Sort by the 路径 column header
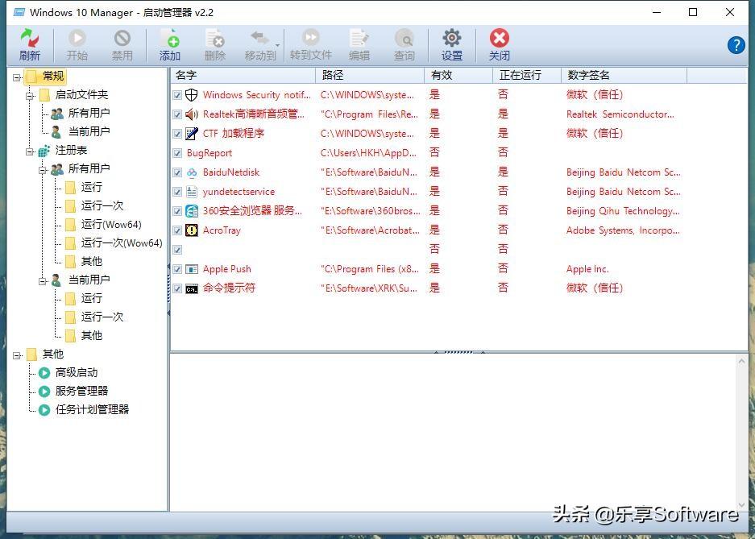The width and height of the screenshot is (755, 539). click(370, 75)
